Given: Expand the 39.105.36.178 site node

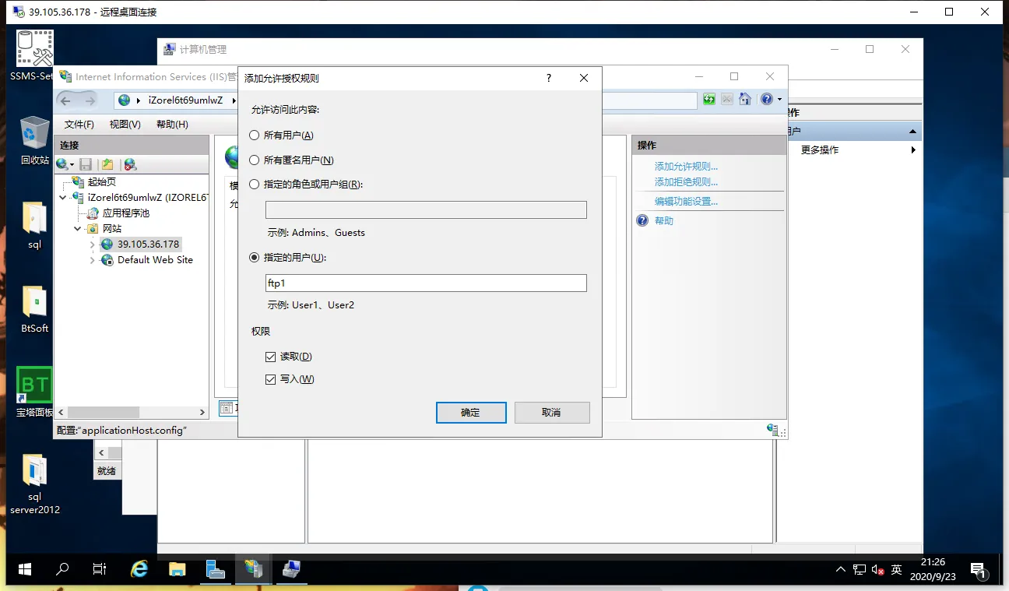Looking at the screenshot, I should tap(93, 244).
